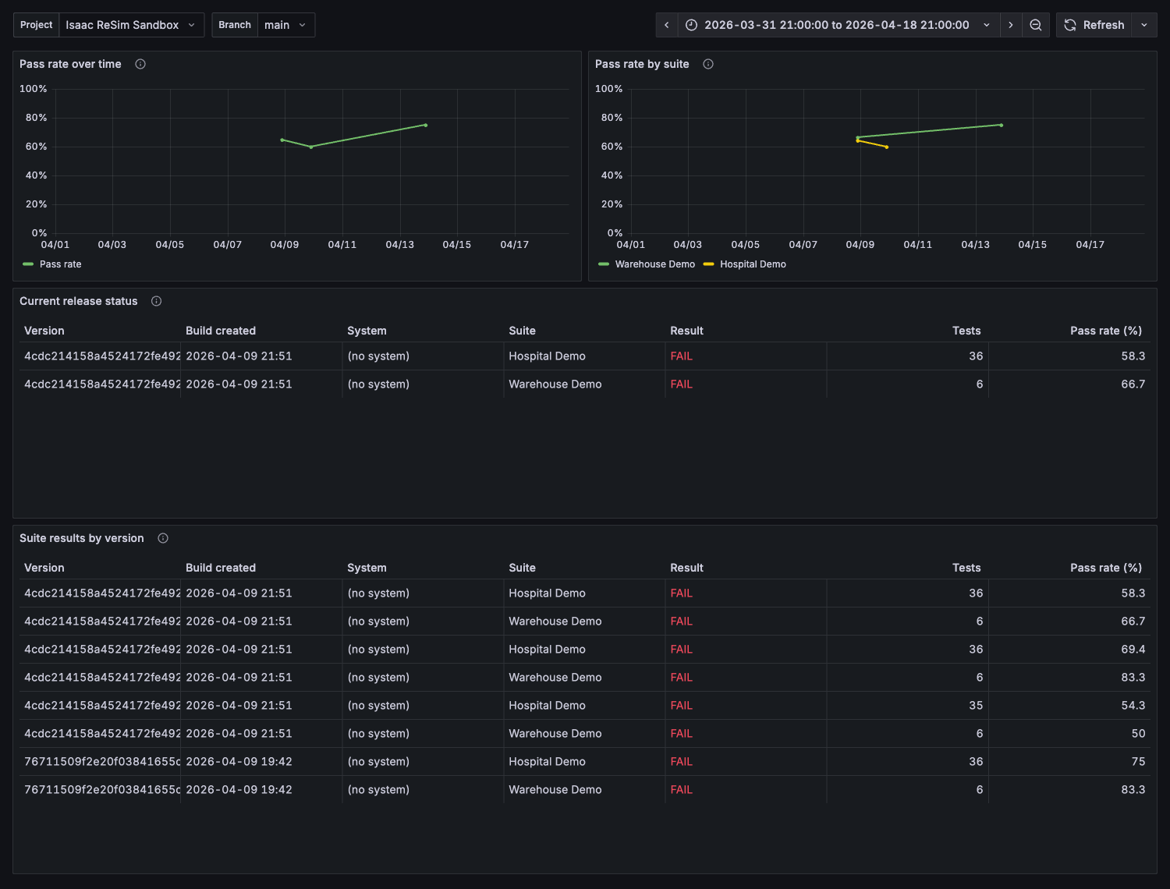The image size is (1170, 889).
Task: Click the 54.3 pass rate cell
Action: (1133, 705)
